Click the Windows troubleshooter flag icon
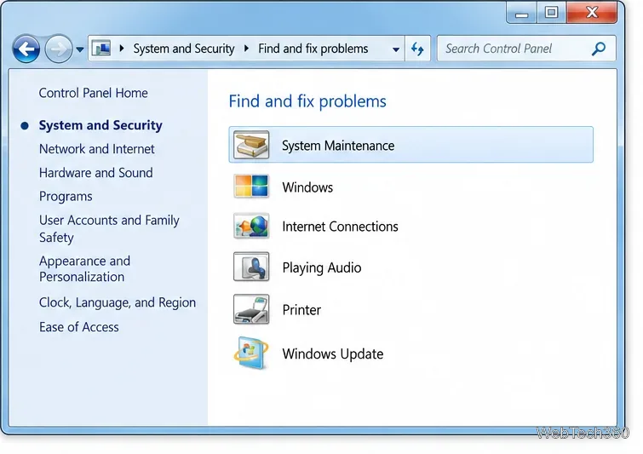The height and width of the screenshot is (454, 643). [251, 187]
